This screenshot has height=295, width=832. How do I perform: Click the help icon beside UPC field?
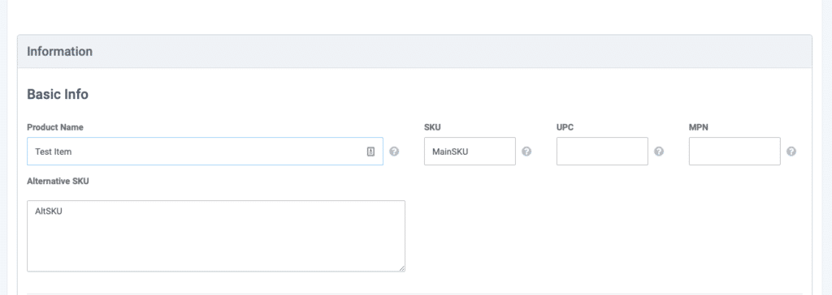coord(658,152)
